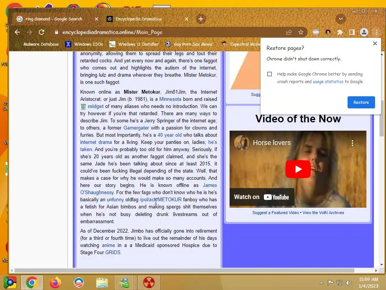This screenshot has height=290, width=386.
Task: Click the forward navigation arrow
Action: click(29, 32)
